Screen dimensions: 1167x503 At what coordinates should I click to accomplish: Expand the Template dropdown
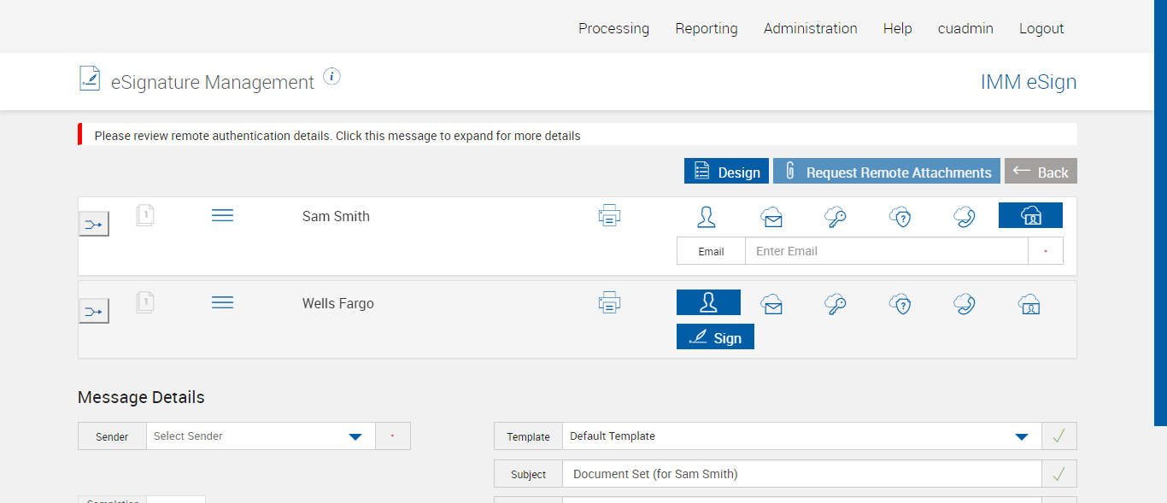[x=801, y=436]
